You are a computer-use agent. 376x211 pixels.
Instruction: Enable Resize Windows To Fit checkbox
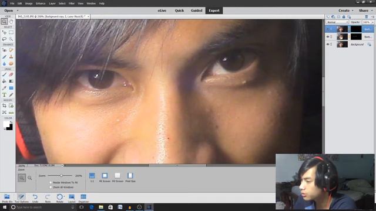pos(51,182)
